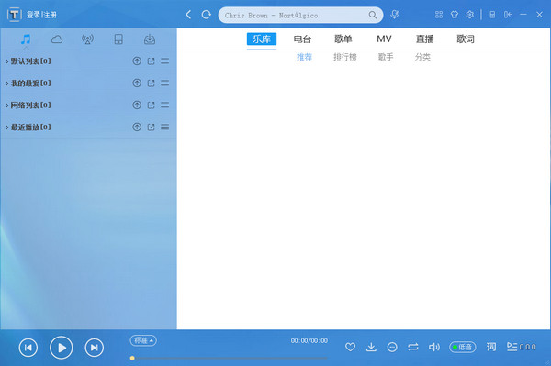Click the search input field
This screenshot has height=366, width=551.
coord(296,15)
